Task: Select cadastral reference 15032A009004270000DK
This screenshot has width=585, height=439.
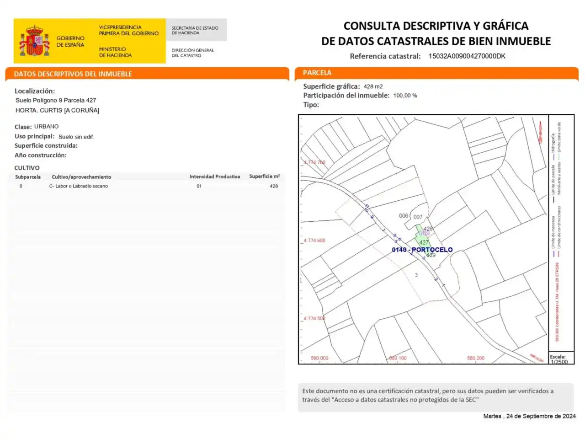Action: (x=467, y=56)
